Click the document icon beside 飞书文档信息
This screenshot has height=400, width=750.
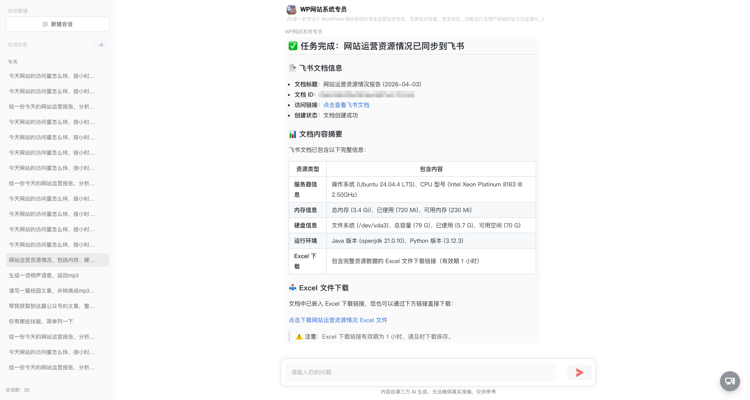pyautogui.click(x=292, y=68)
